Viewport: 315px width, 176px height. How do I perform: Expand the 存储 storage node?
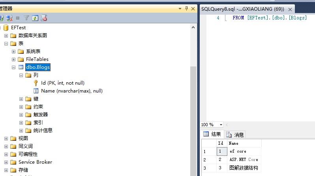tap(6, 170)
